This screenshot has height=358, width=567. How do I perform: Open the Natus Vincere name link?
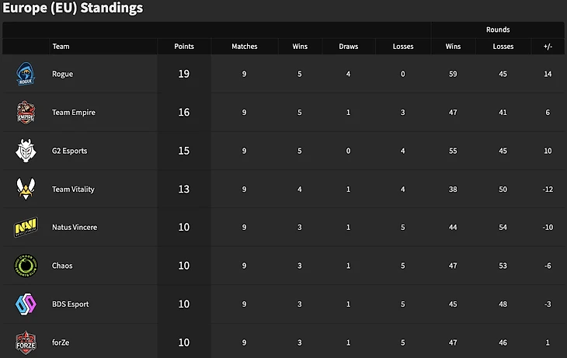75,228
